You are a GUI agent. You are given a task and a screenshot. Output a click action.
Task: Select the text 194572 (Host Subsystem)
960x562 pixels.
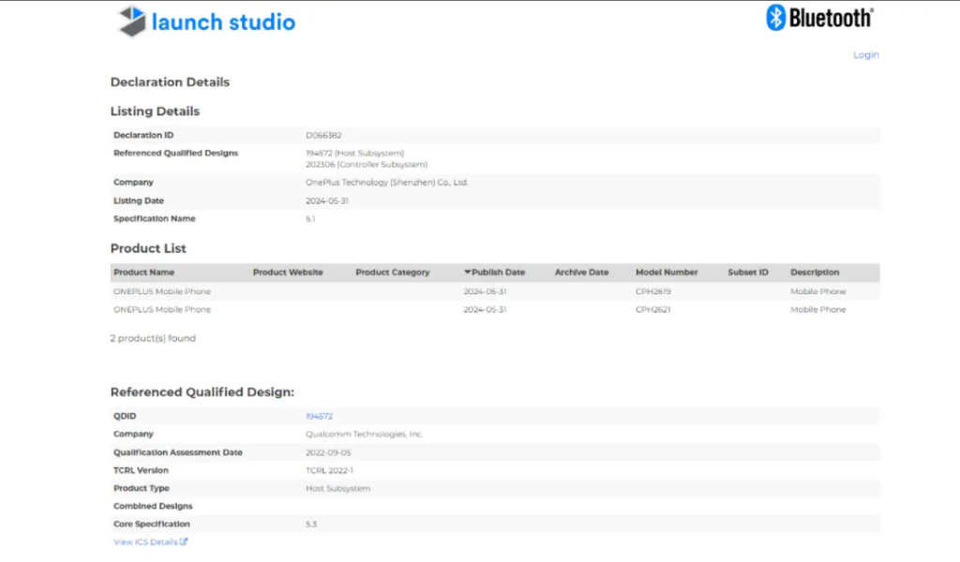(x=355, y=154)
